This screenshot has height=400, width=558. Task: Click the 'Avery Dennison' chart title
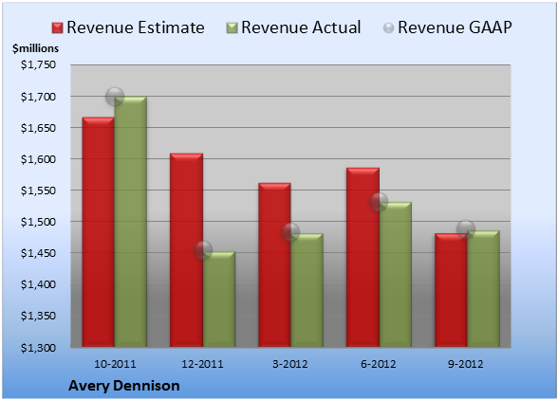[123, 386]
